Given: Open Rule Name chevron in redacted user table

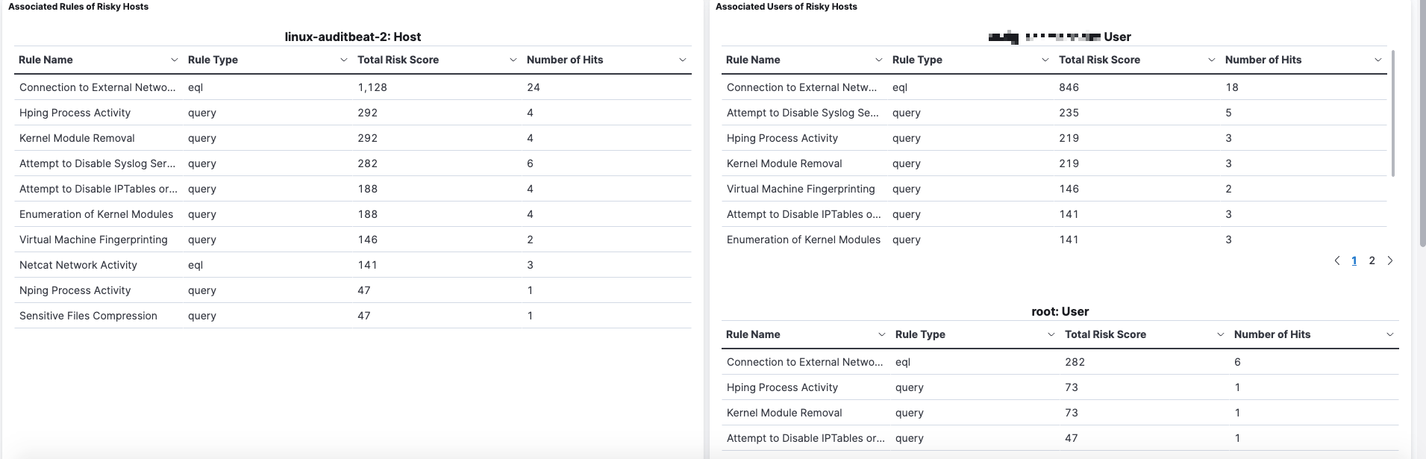Looking at the screenshot, I should click(878, 60).
